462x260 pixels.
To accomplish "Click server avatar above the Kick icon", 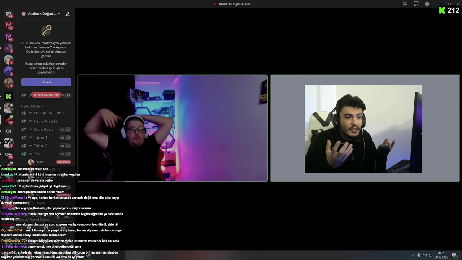I will [9, 83].
